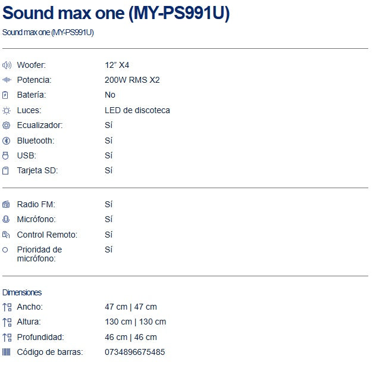Click the Prioridad de micrófono circle icon
Image resolution: width=373 pixels, height=368 pixels.
pyautogui.click(x=5, y=250)
